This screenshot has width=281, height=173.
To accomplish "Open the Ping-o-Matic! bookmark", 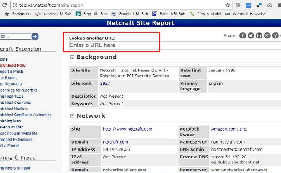I will (x=205, y=14).
